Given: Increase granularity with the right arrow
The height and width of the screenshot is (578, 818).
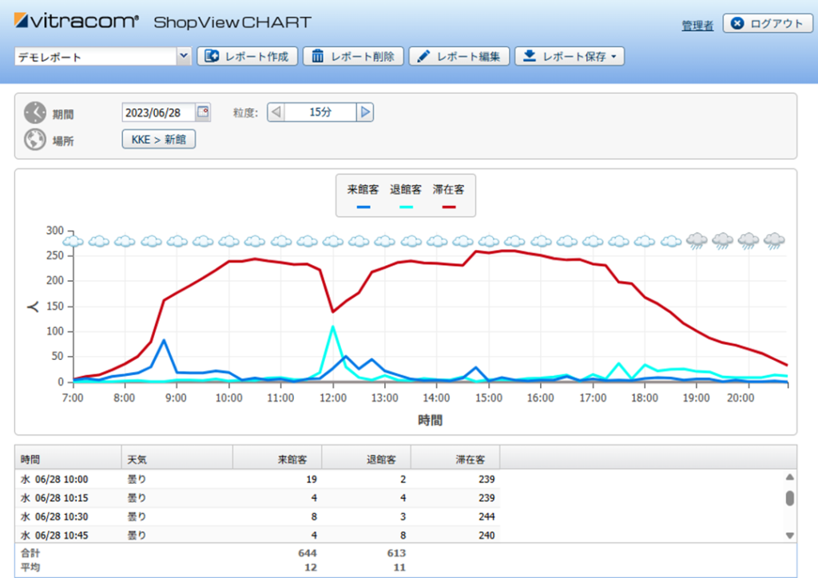Looking at the screenshot, I should tap(365, 113).
